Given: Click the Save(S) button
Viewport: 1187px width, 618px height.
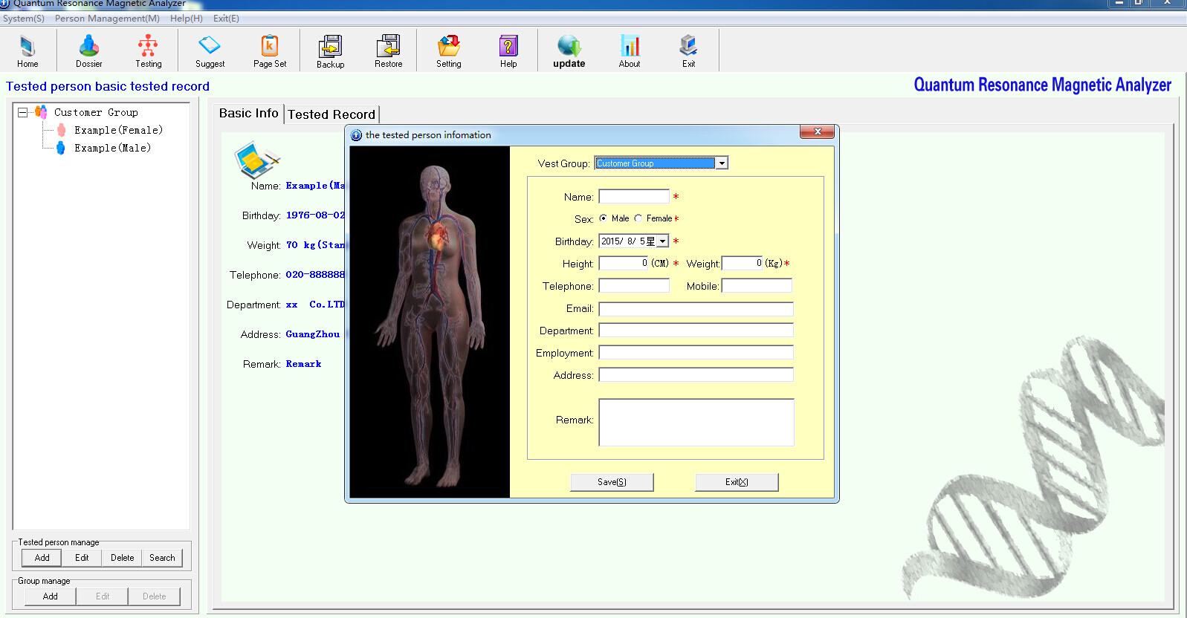Looking at the screenshot, I should [x=612, y=482].
